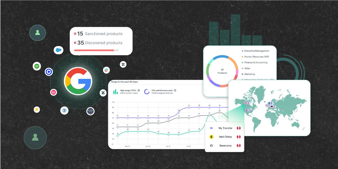Click the Jun 19 axis label

[168, 146]
